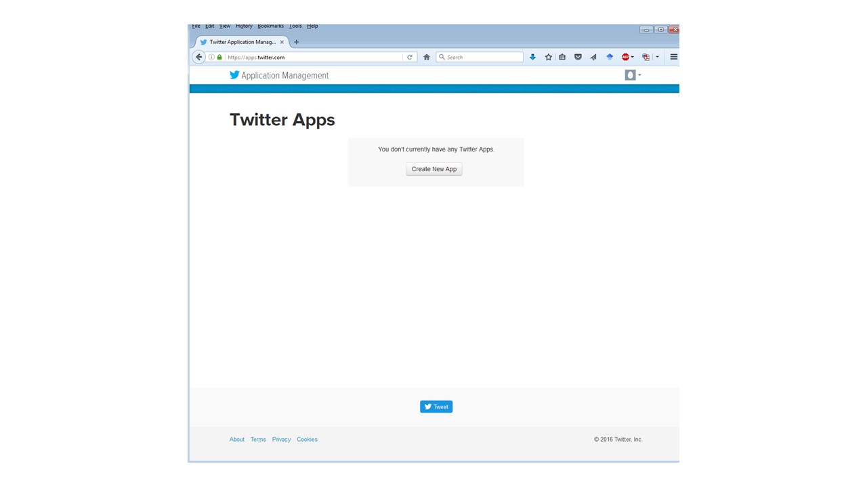Open the File menu
This screenshot has height=487, width=867.
[x=196, y=26]
